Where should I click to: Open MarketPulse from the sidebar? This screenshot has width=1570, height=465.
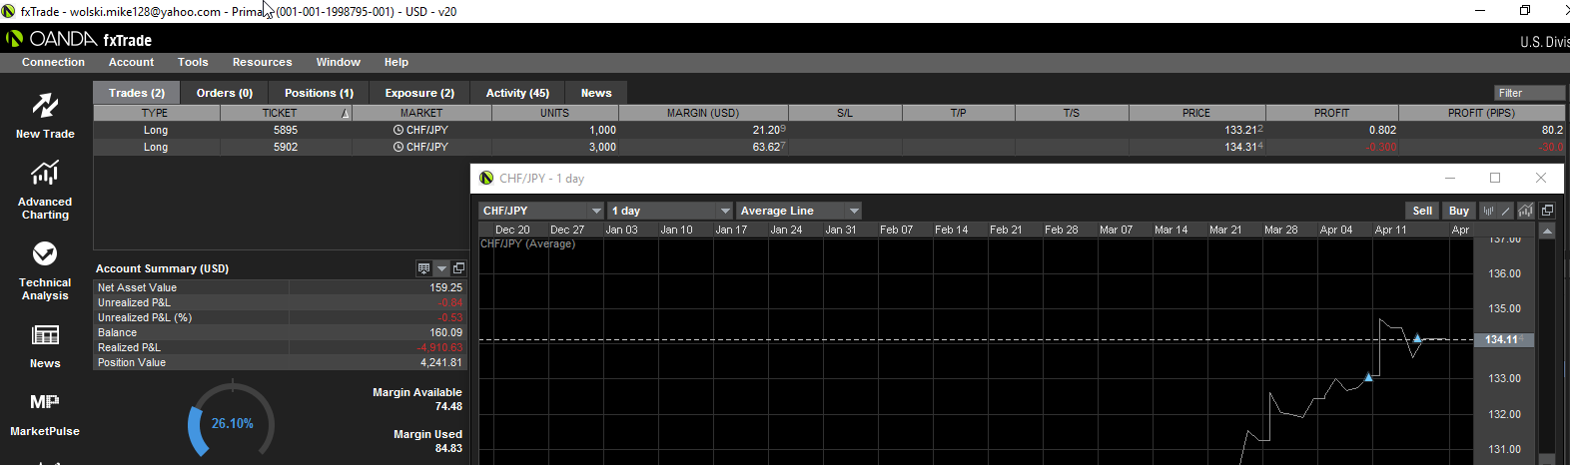pos(45,414)
